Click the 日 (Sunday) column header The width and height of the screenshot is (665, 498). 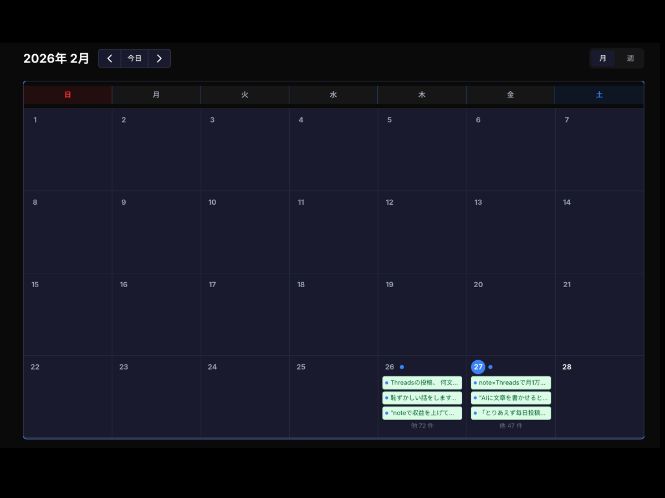(68, 95)
